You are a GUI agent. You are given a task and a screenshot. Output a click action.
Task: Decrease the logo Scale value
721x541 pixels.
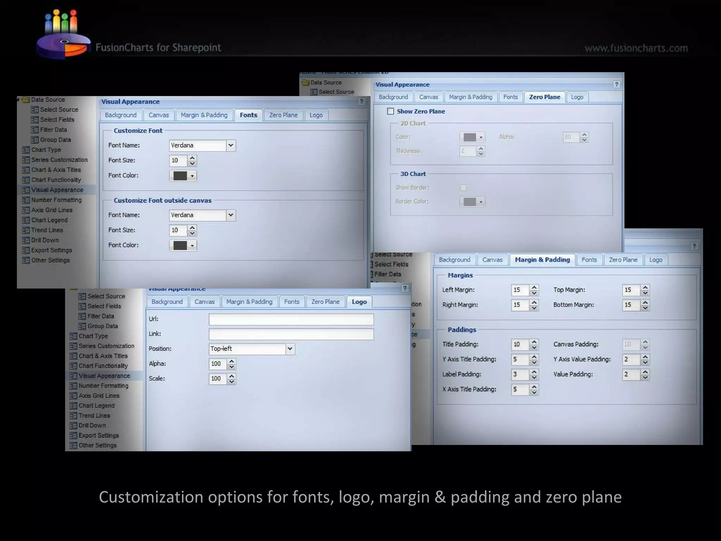(231, 382)
